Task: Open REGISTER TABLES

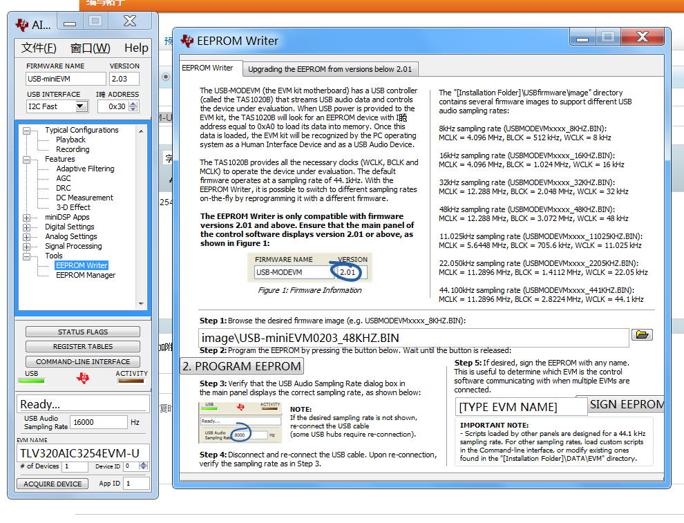Action: (x=83, y=346)
